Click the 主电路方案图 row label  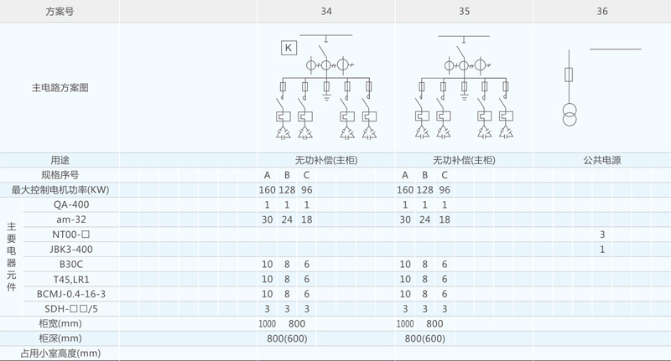point(60,87)
